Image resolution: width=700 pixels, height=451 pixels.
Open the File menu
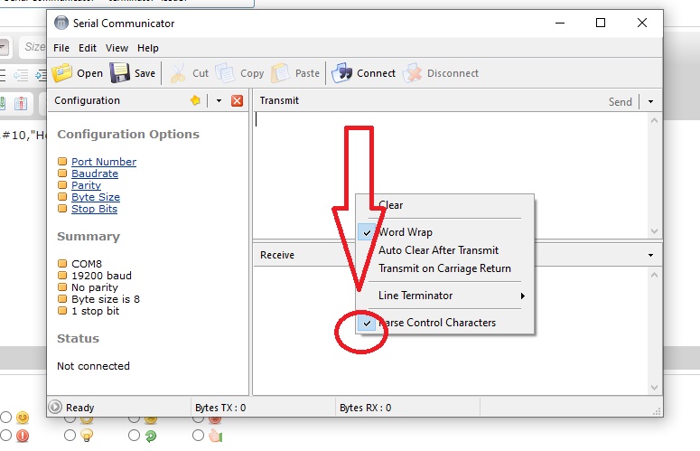(61, 48)
